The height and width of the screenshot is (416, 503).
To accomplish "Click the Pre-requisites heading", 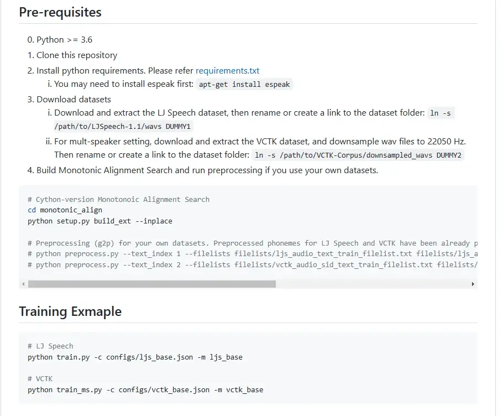I will tap(60, 12).
